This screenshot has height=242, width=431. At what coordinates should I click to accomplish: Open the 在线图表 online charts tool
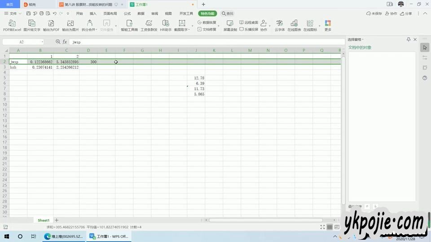294,25
